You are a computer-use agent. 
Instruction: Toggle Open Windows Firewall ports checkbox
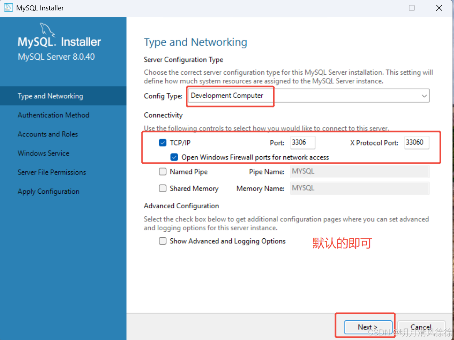point(174,157)
